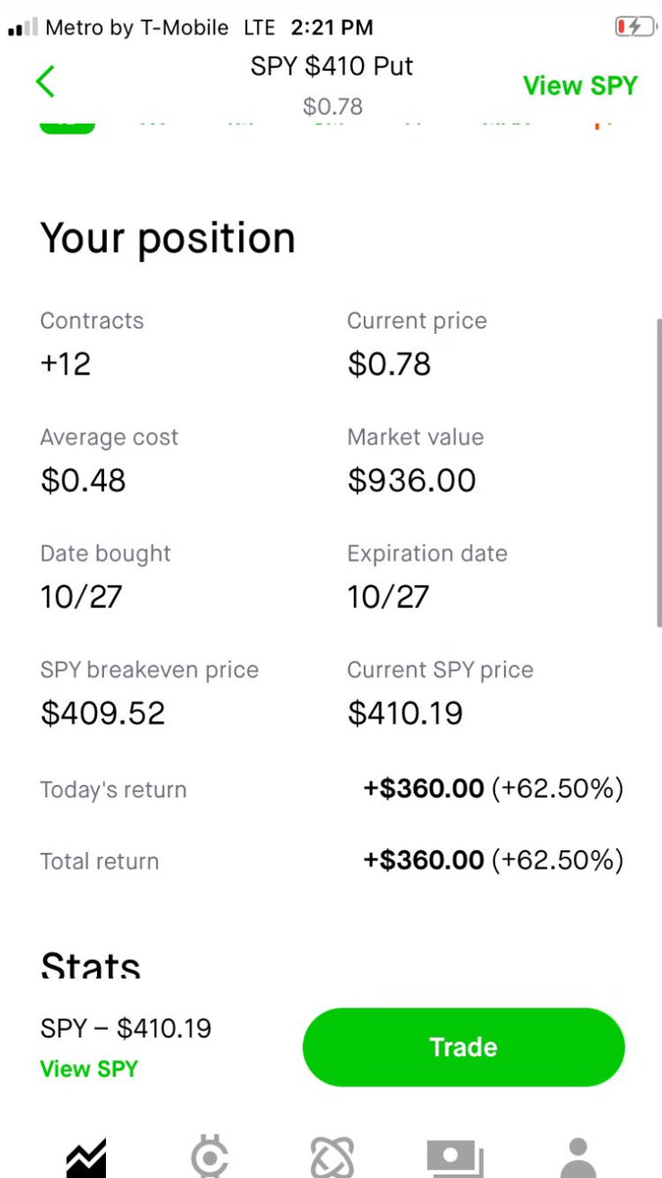662x1178 pixels.
Task: Open the account profile icon
Action: coord(578,1158)
